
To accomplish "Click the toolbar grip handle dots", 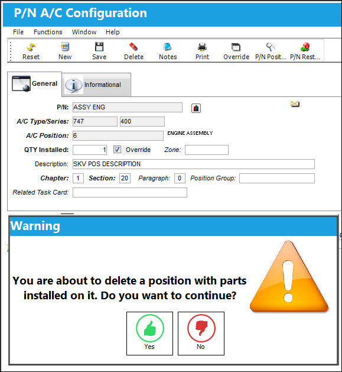I will point(11,51).
